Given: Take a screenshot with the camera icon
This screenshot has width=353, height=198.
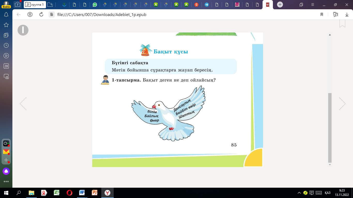Looking at the screenshot, I should tap(6, 77).
